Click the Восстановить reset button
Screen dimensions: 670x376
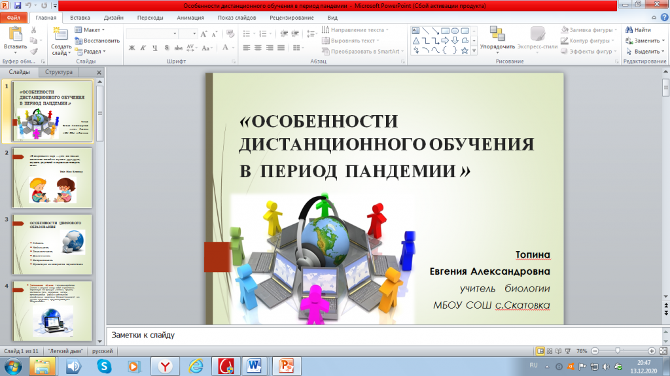pos(97,41)
